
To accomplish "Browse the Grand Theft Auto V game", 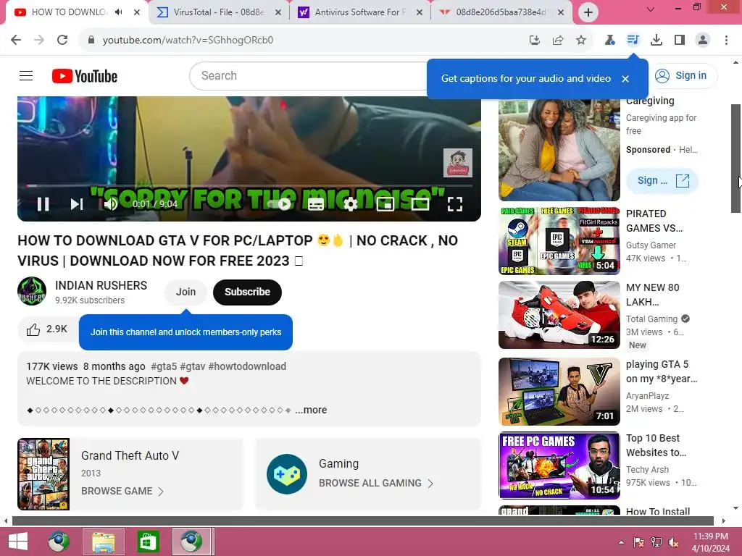I will [x=122, y=492].
